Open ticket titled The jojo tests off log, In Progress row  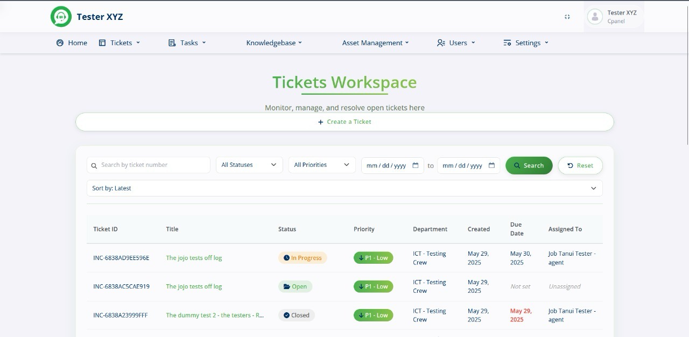tap(194, 258)
